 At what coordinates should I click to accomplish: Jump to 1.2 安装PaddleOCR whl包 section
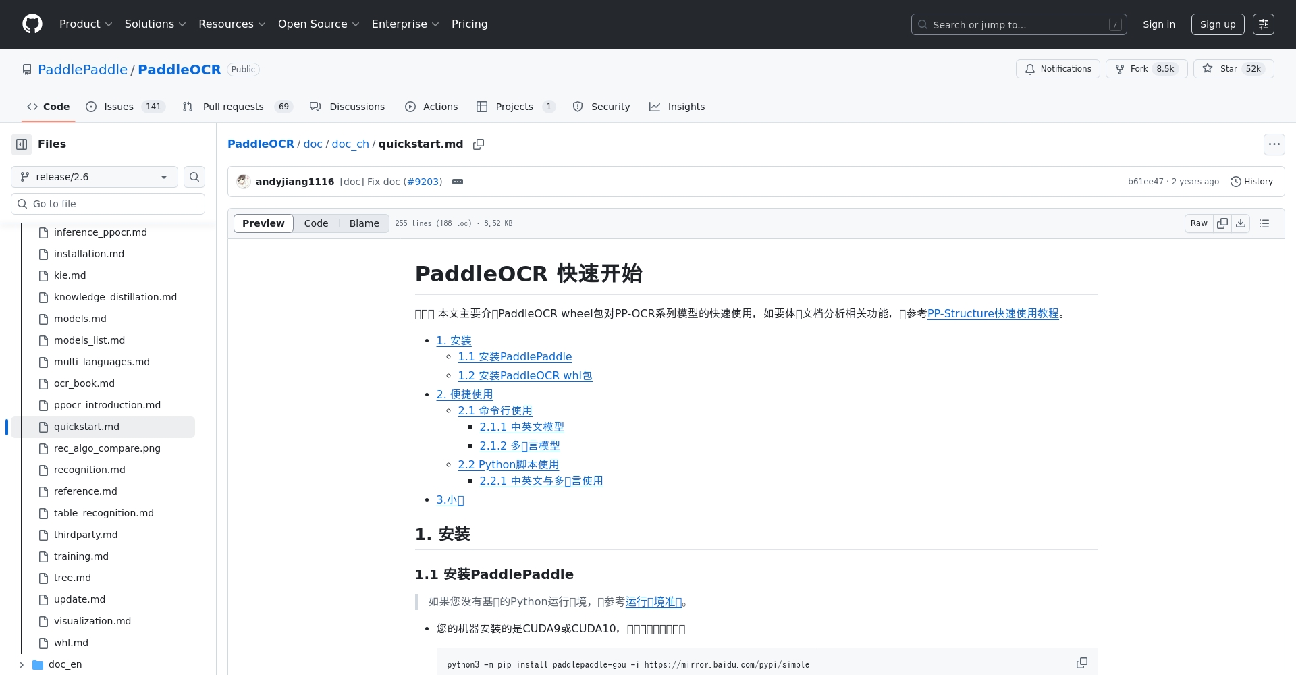[x=525, y=375]
